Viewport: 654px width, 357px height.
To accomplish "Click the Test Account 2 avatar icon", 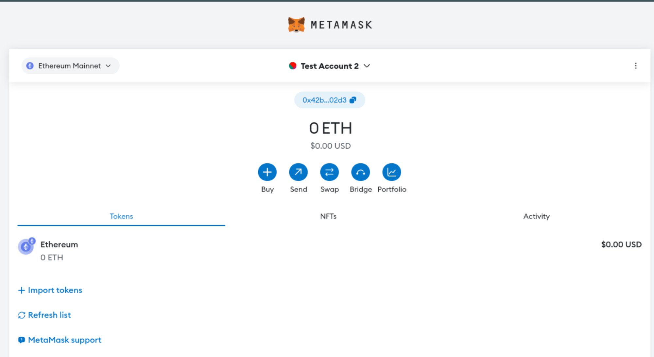I will [x=293, y=66].
